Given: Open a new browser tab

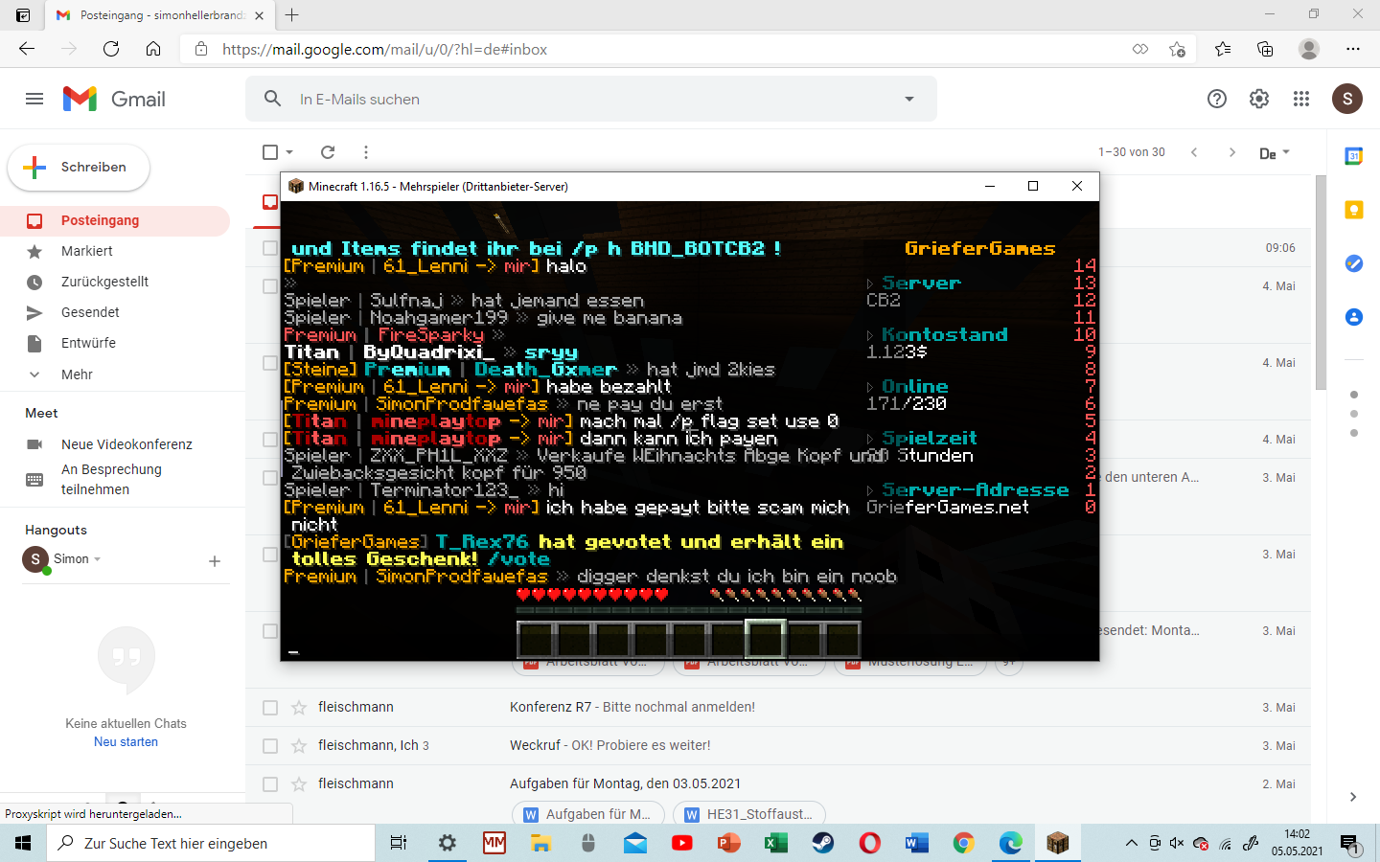Looking at the screenshot, I should 292,15.
